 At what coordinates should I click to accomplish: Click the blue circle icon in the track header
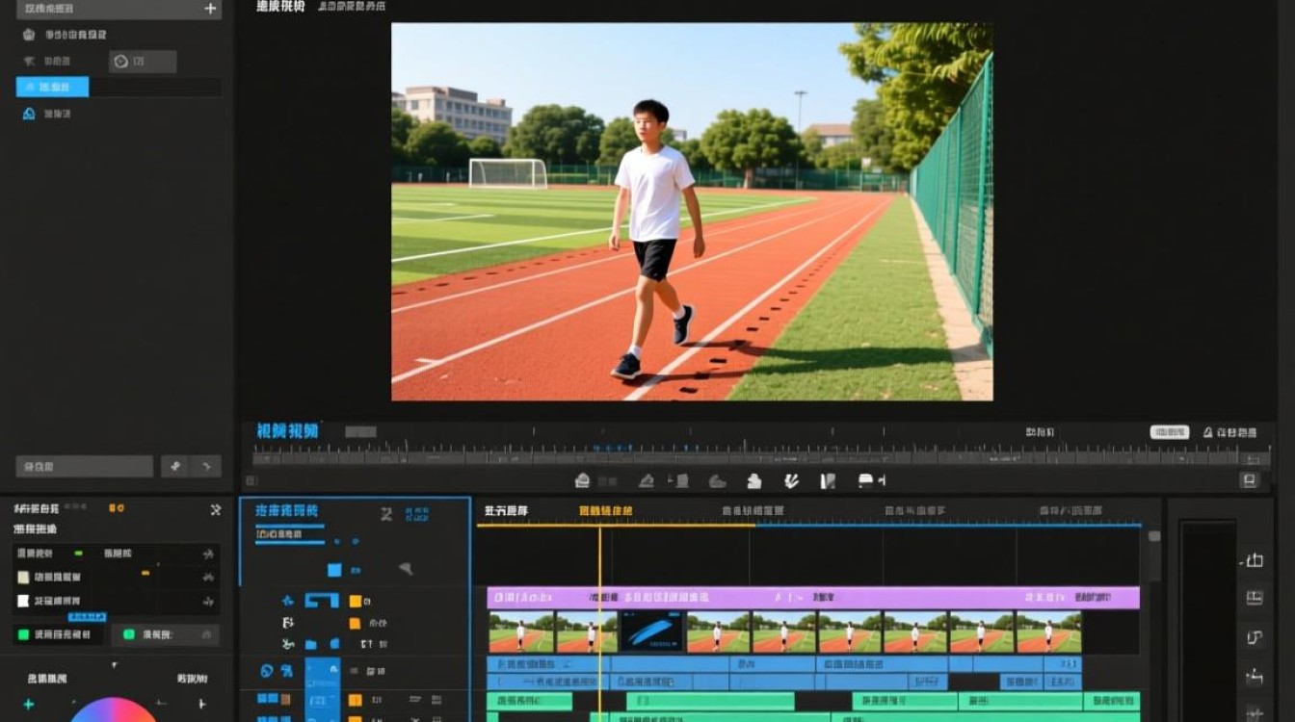coord(267,671)
